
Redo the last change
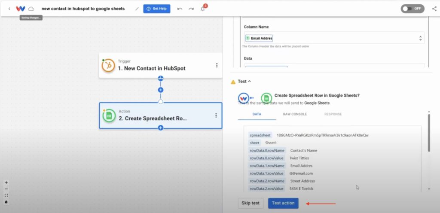(x=191, y=9)
